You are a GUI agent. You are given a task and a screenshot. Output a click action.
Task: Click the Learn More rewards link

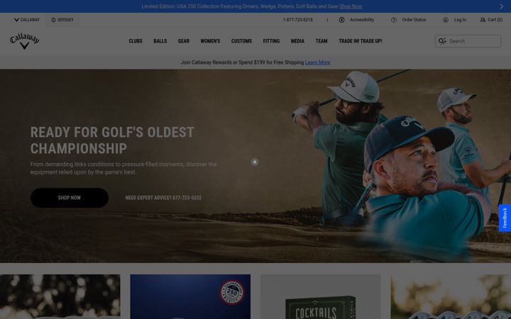(x=317, y=62)
